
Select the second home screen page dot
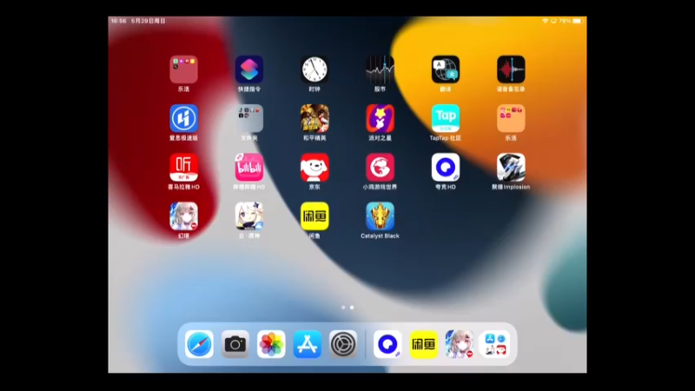[352, 308]
